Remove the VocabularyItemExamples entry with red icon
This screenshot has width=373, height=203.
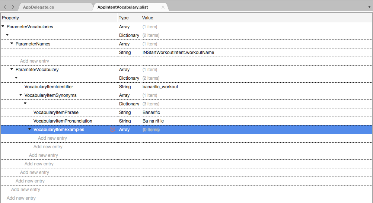click(112, 129)
